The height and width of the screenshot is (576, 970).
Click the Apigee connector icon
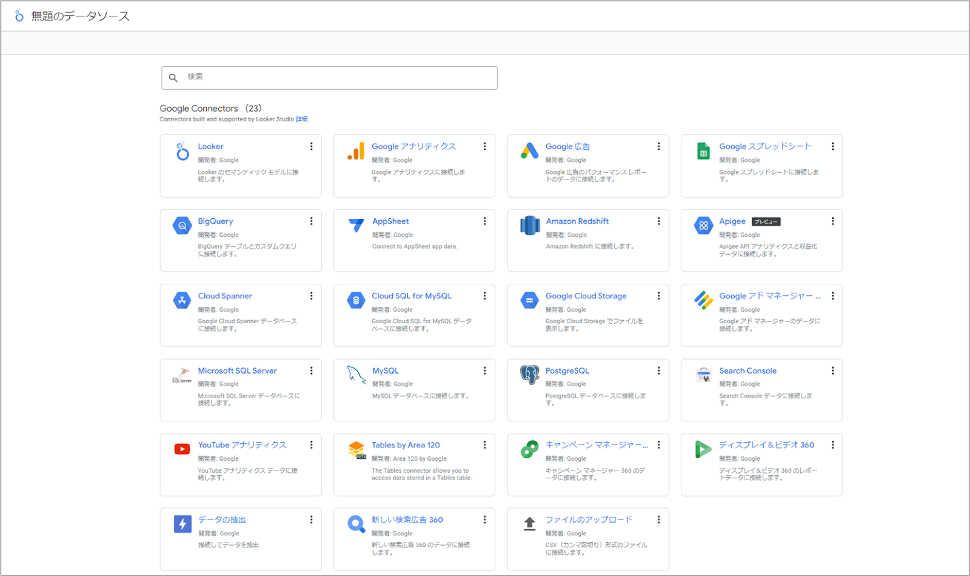coord(703,226)
